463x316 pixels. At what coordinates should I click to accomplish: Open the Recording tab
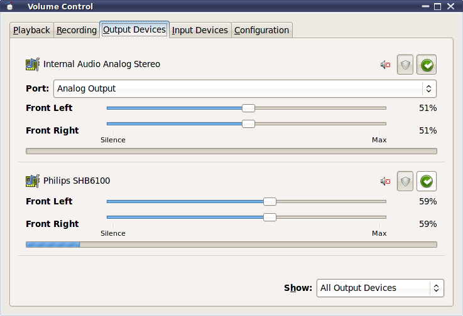(x=77, y=30)
